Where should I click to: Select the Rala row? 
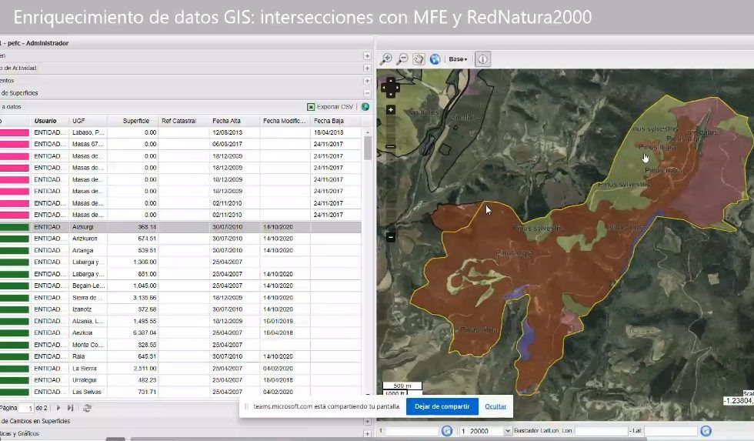[180, 356]
